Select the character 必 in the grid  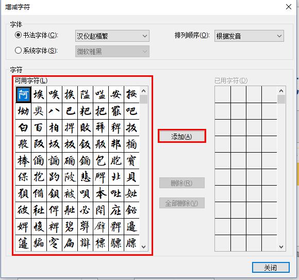[85, 210]
